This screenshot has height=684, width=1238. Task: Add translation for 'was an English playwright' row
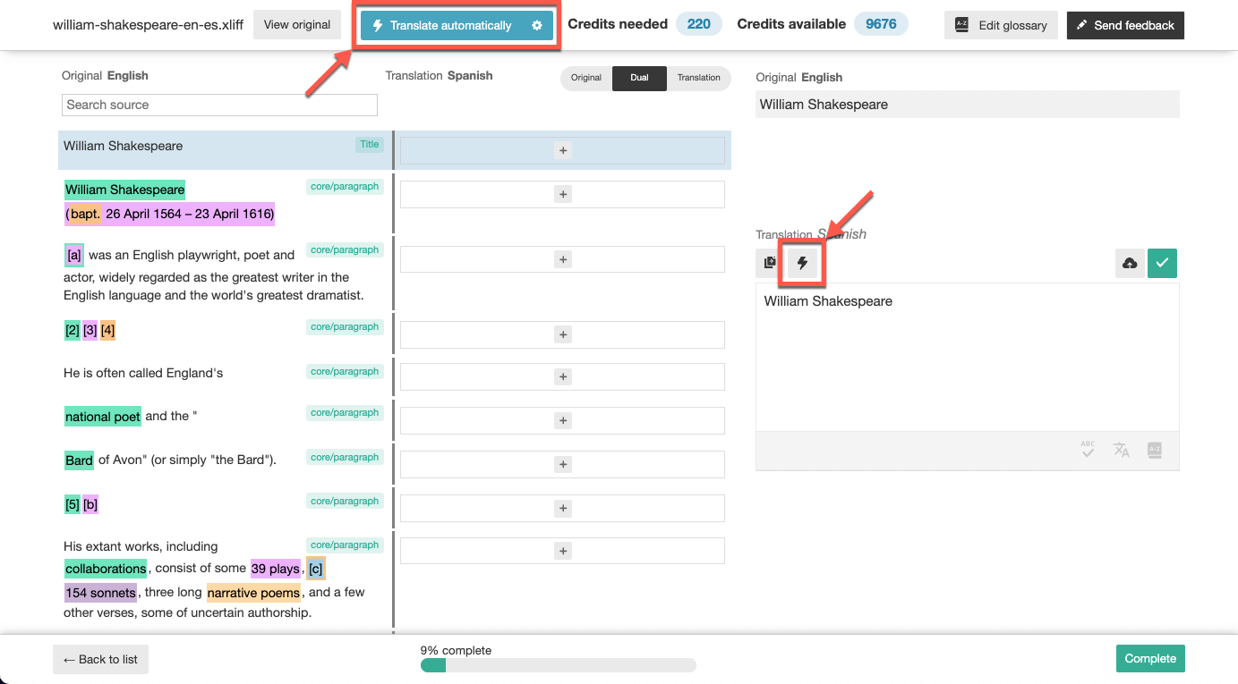pos(562,259)
